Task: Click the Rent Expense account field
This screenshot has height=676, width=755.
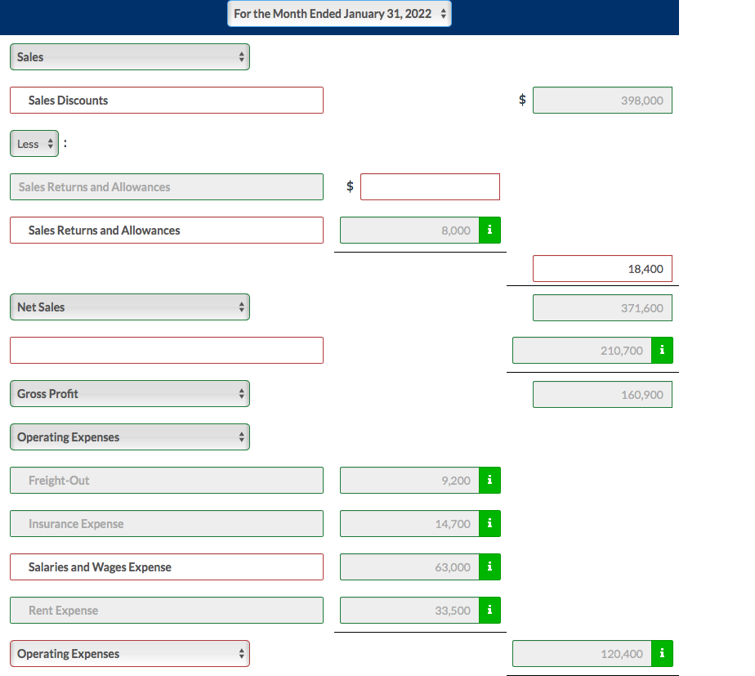Action: pyautogui.click(x=167, y=610)
